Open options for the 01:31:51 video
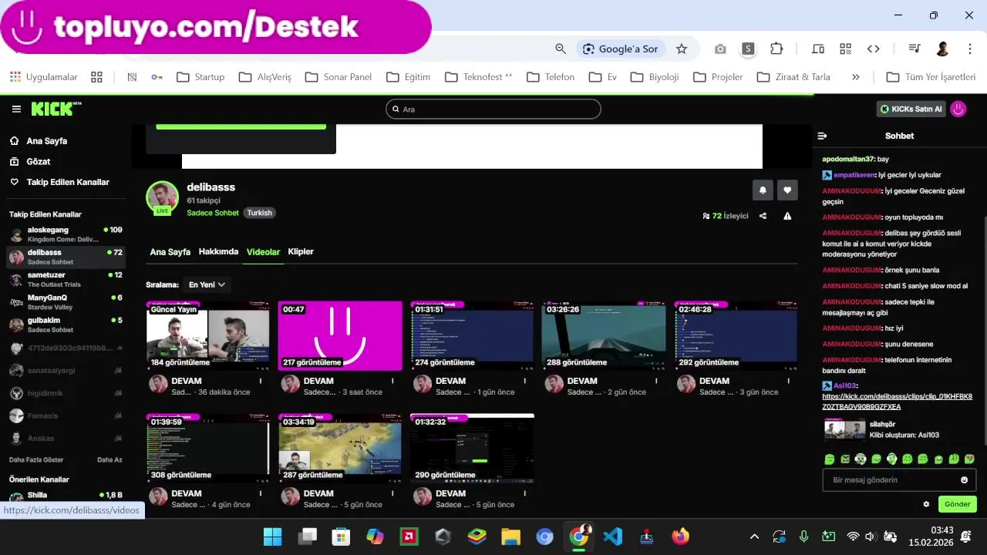The height and width of the screenshot is (555, 987). (x=524, y=381)
